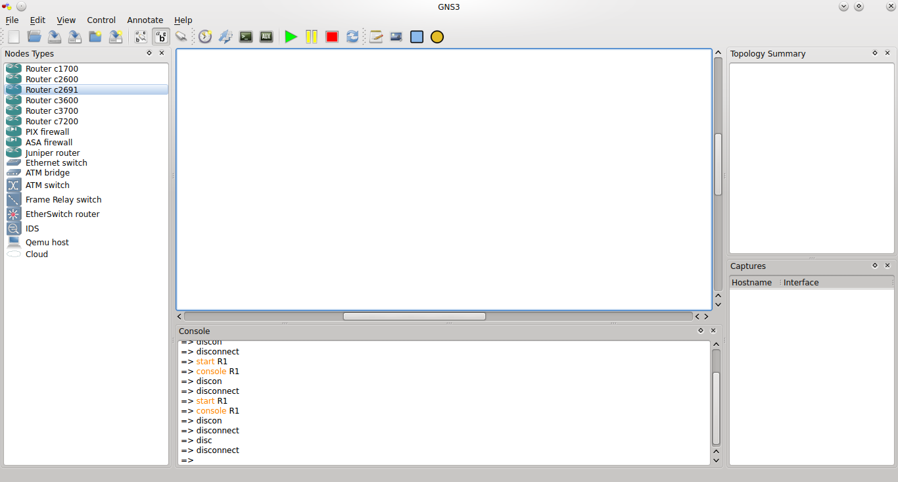898x482 pixels.
Task: Click the Insert picture toolbar icon
Action: (396, 36)
